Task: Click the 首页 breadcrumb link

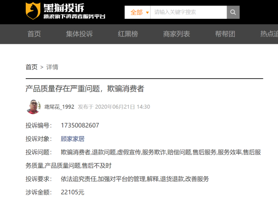Action: 31,67
